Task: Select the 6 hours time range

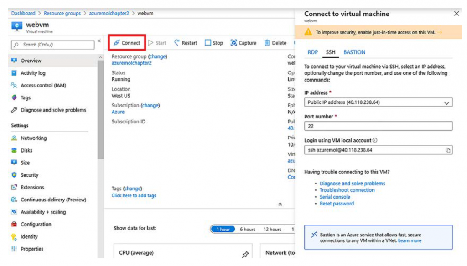Action: [248, 229]
